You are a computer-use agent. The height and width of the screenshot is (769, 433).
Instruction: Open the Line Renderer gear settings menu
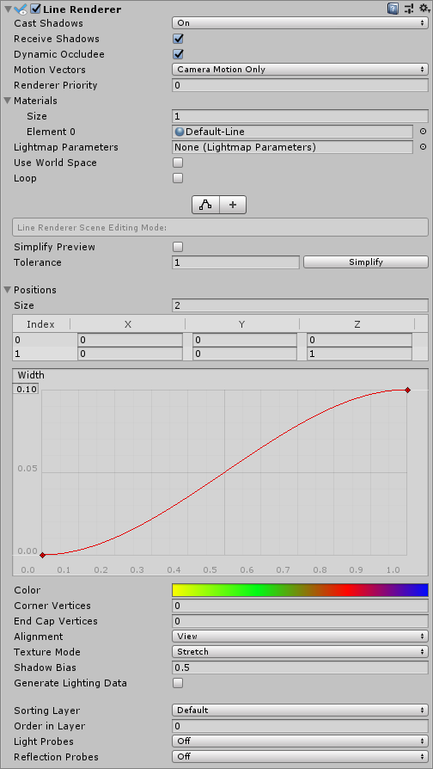coord(424,9)
